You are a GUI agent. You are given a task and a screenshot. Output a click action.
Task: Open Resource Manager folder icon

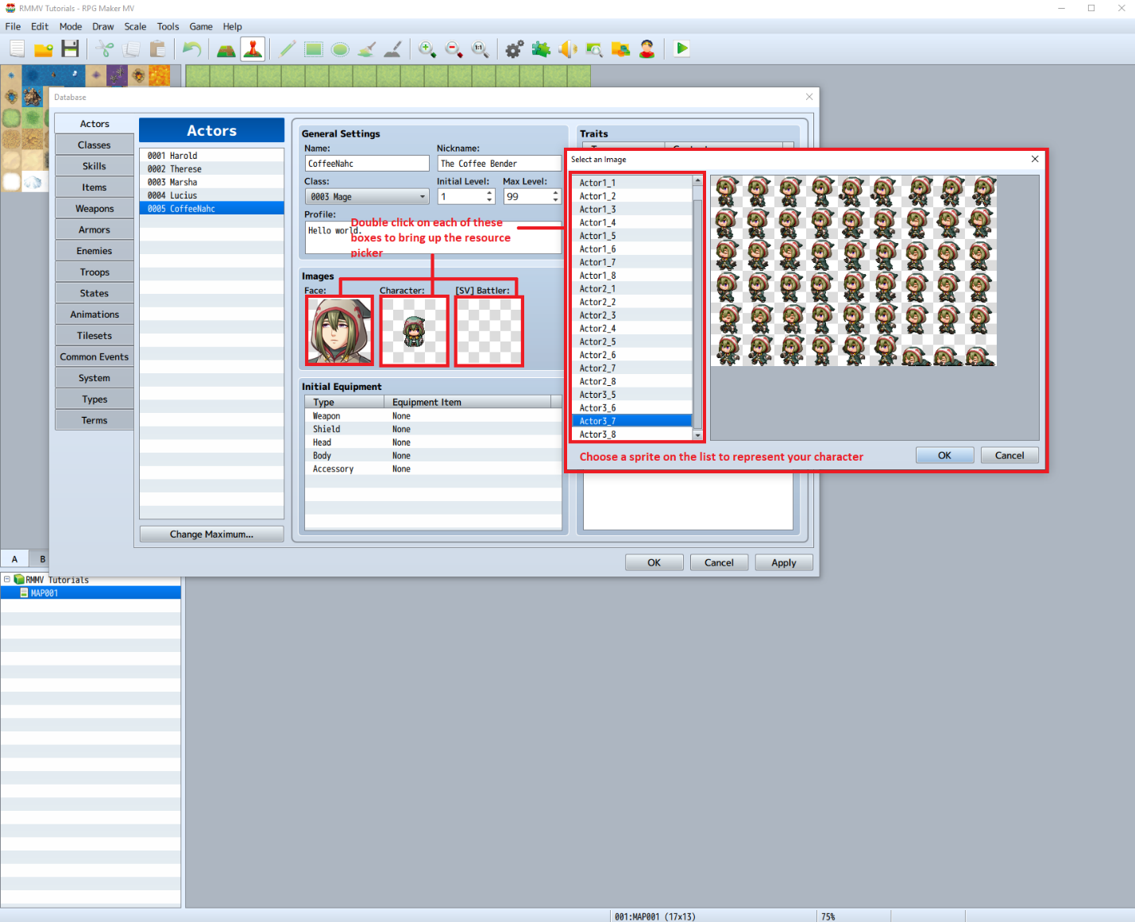620,49
